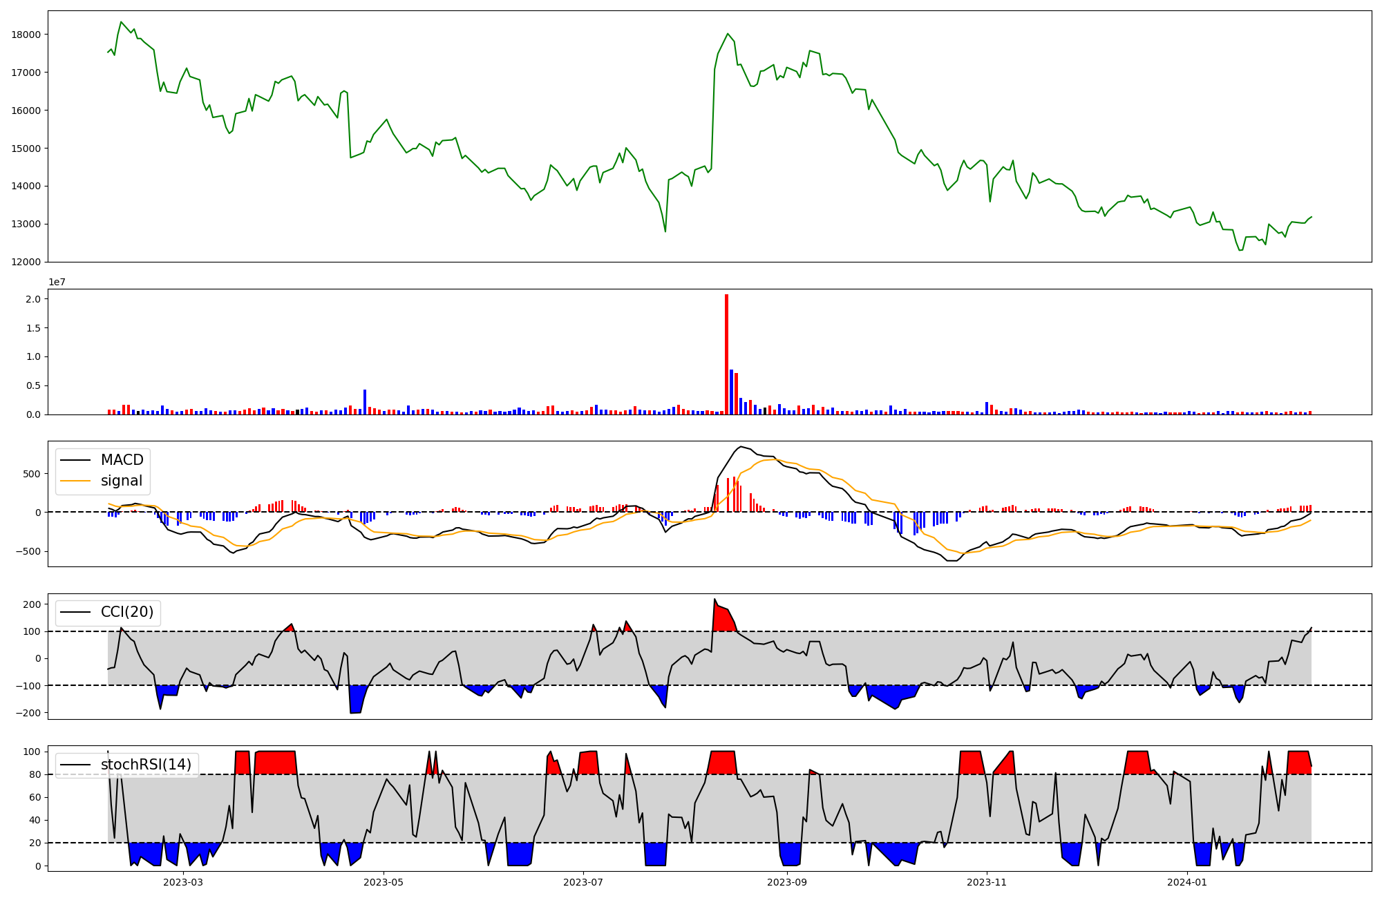Click the 12000 price axis label

tap(26, 262)
